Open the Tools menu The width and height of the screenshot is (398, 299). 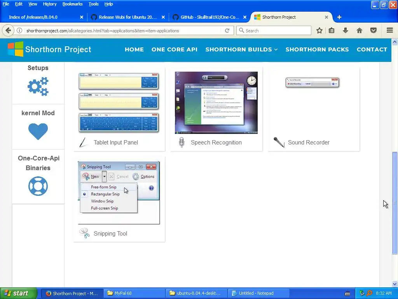tap(93, 4)
